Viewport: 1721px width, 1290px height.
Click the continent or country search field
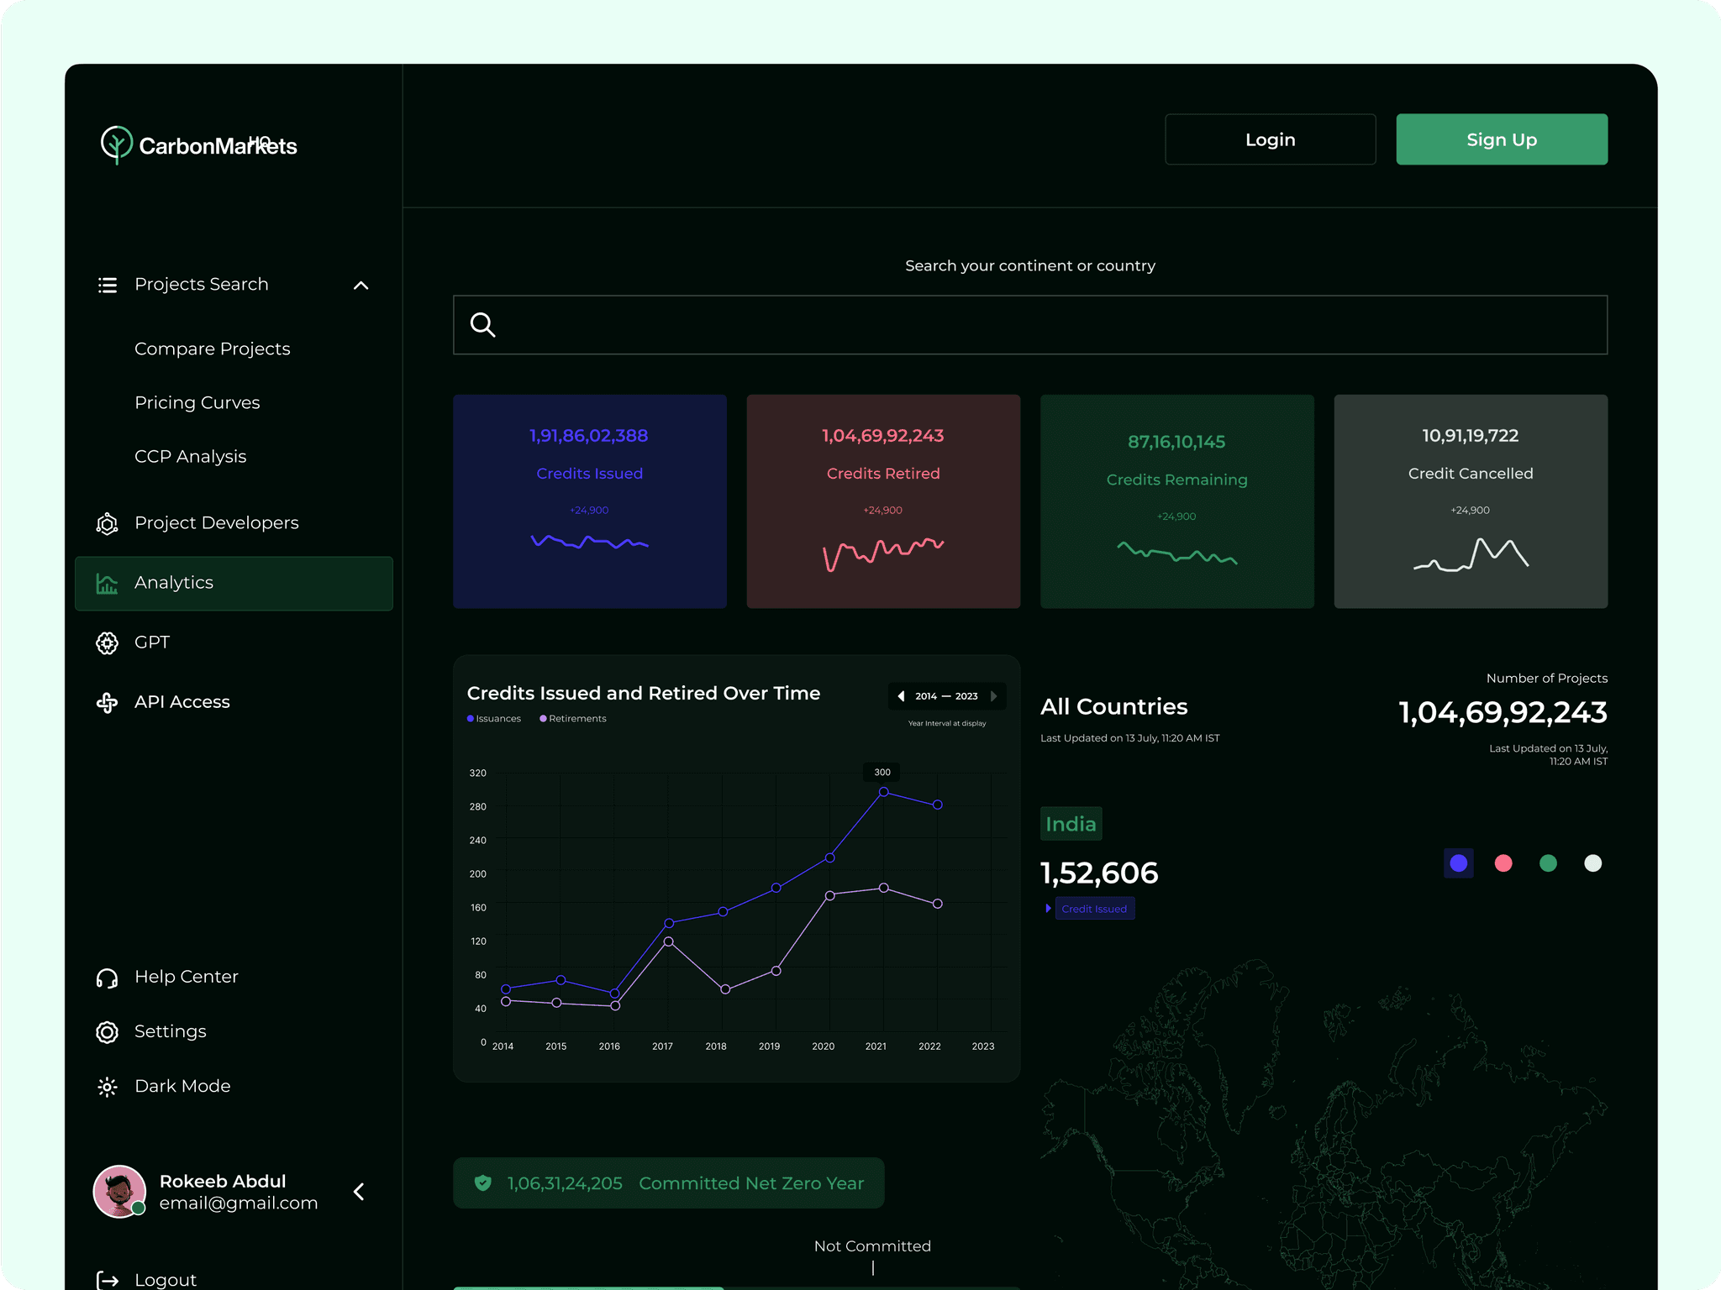click(1030, 325)
